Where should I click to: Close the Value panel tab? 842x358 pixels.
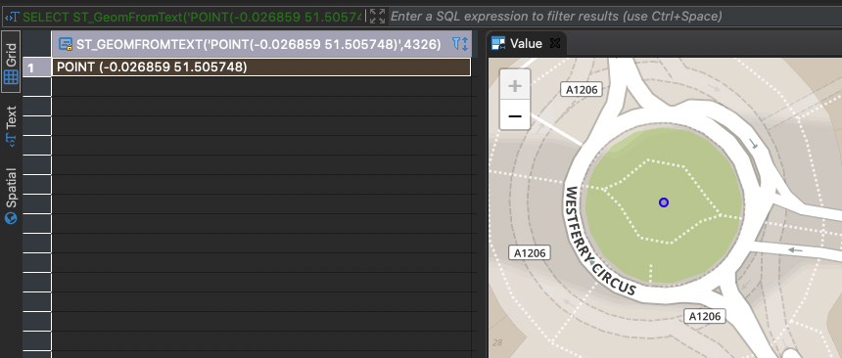coord(555,43)
